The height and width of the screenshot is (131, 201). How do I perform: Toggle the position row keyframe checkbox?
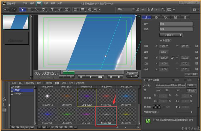[x=196, y=46]
